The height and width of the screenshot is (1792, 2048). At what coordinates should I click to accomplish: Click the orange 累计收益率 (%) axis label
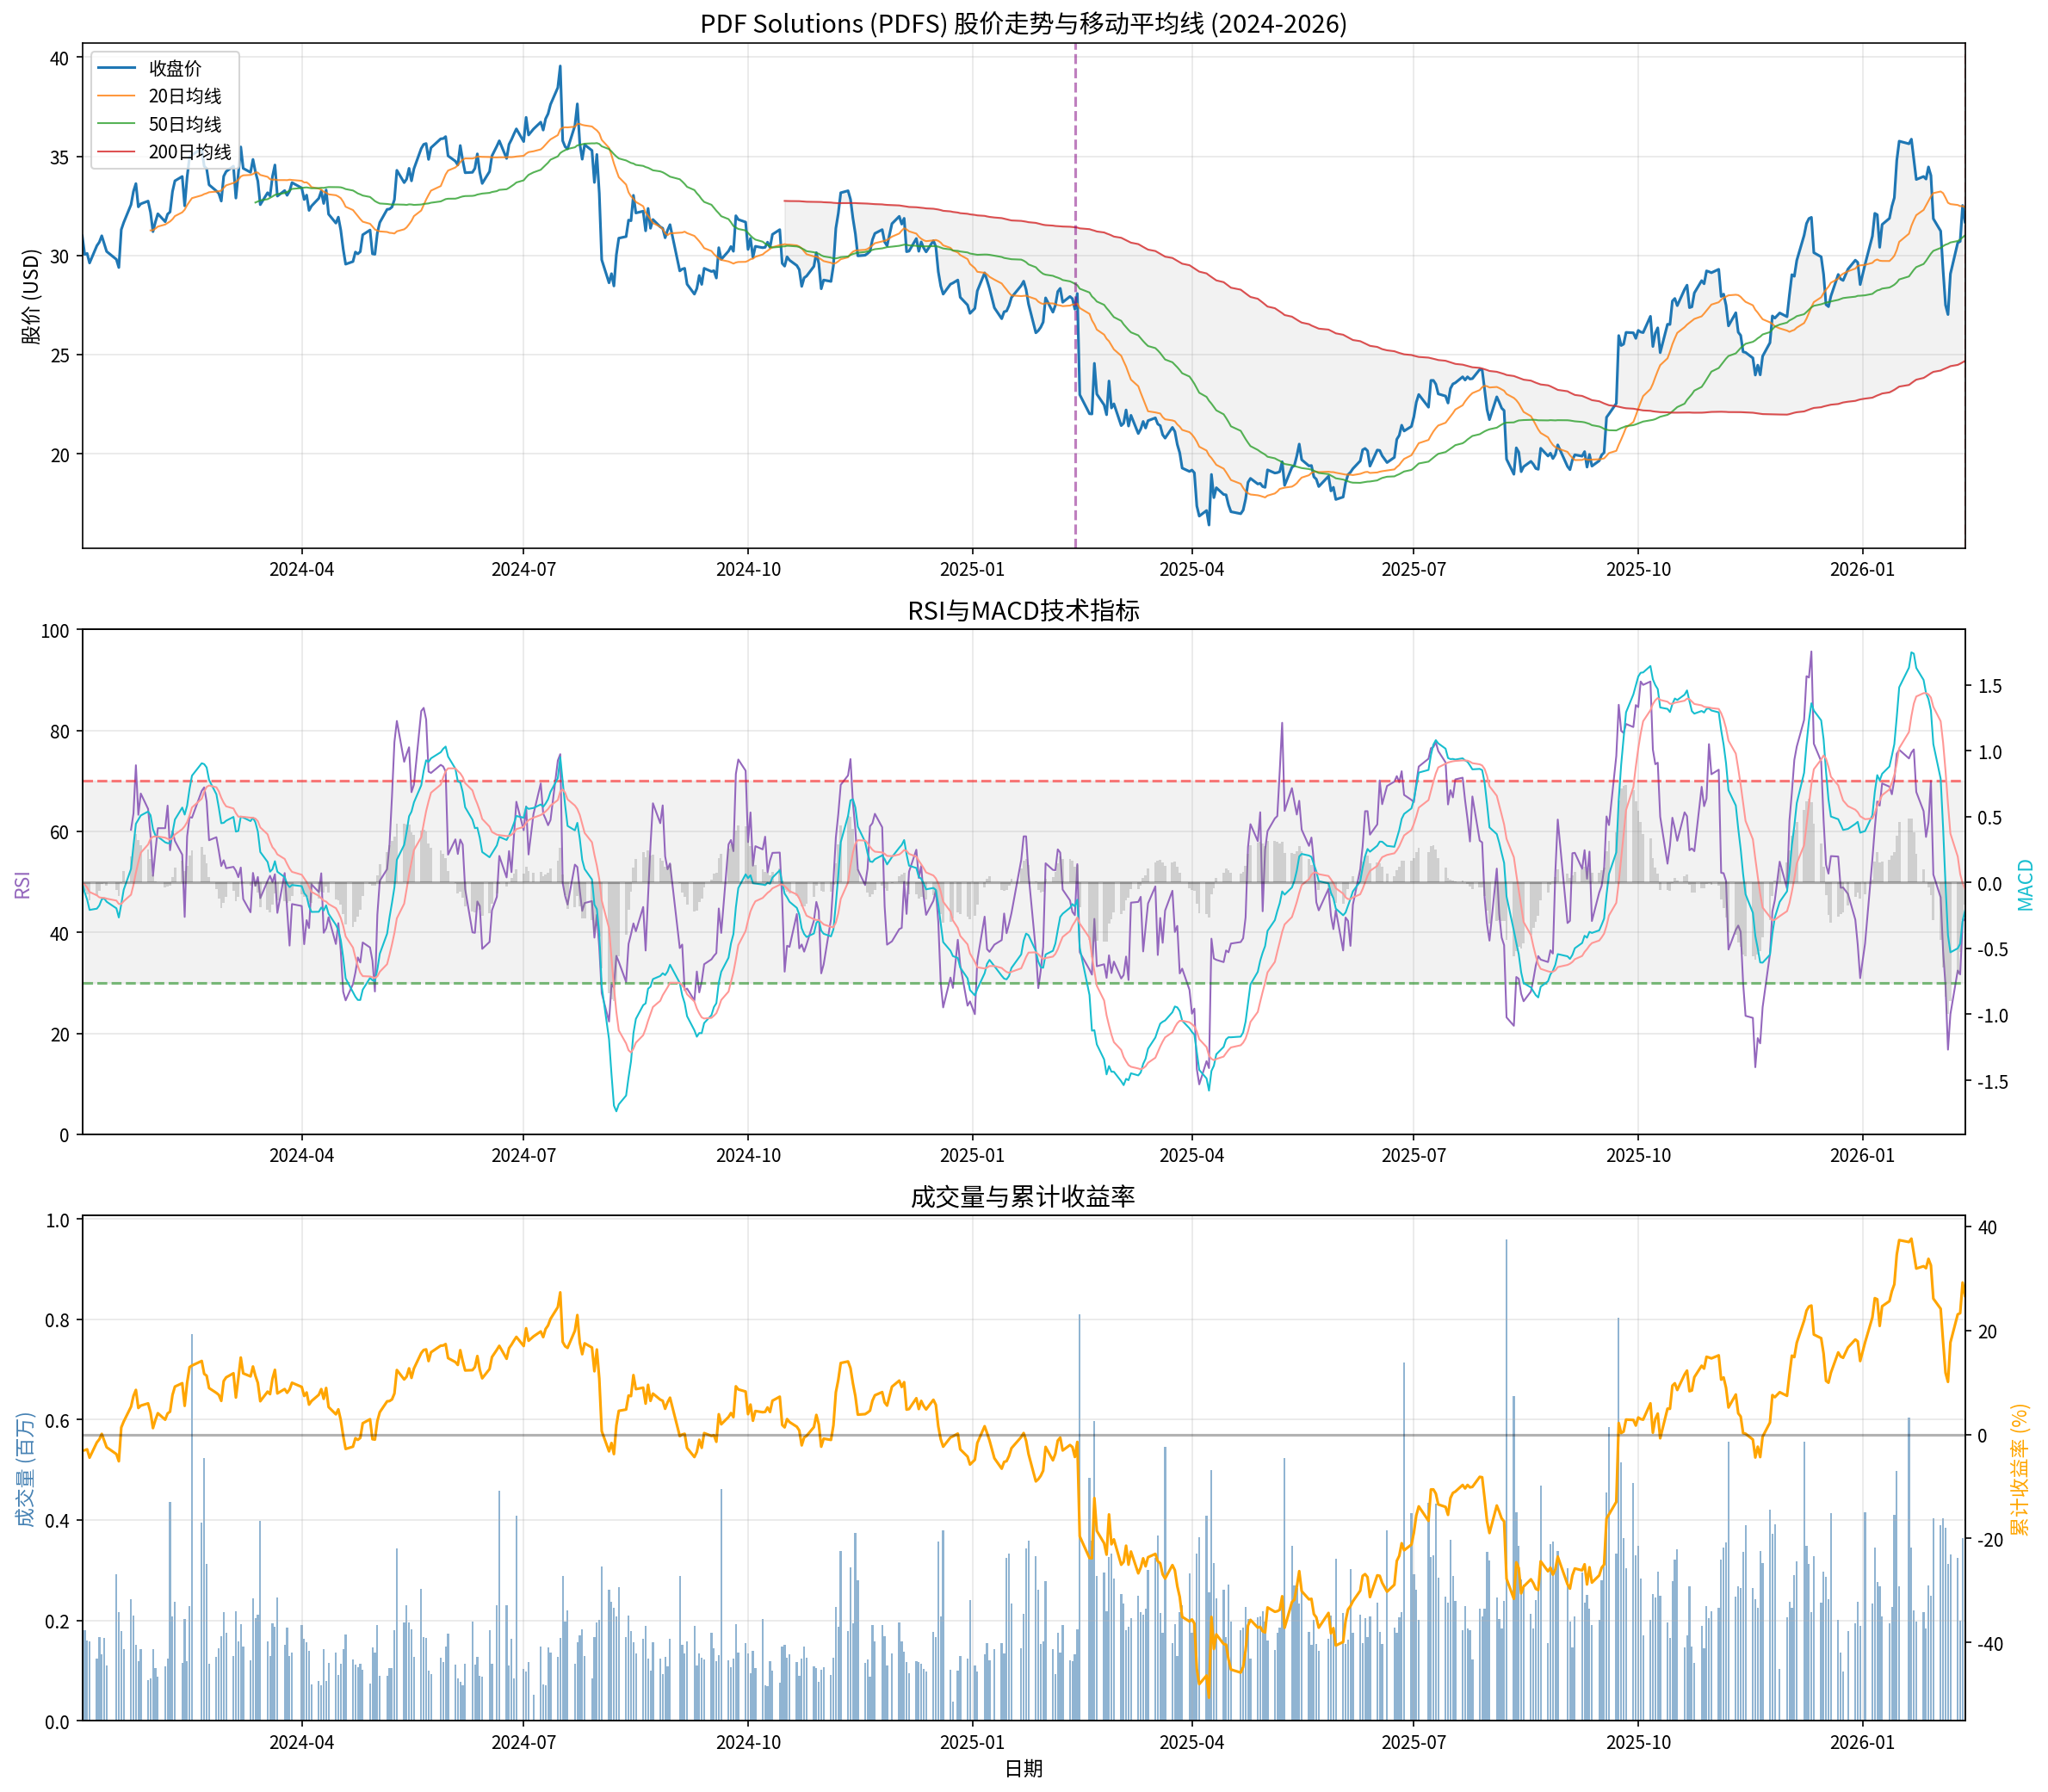[2019, 1470]
